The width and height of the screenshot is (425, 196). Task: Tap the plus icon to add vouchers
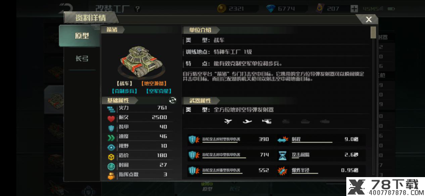pyautogui.click(x=354, y=9)
